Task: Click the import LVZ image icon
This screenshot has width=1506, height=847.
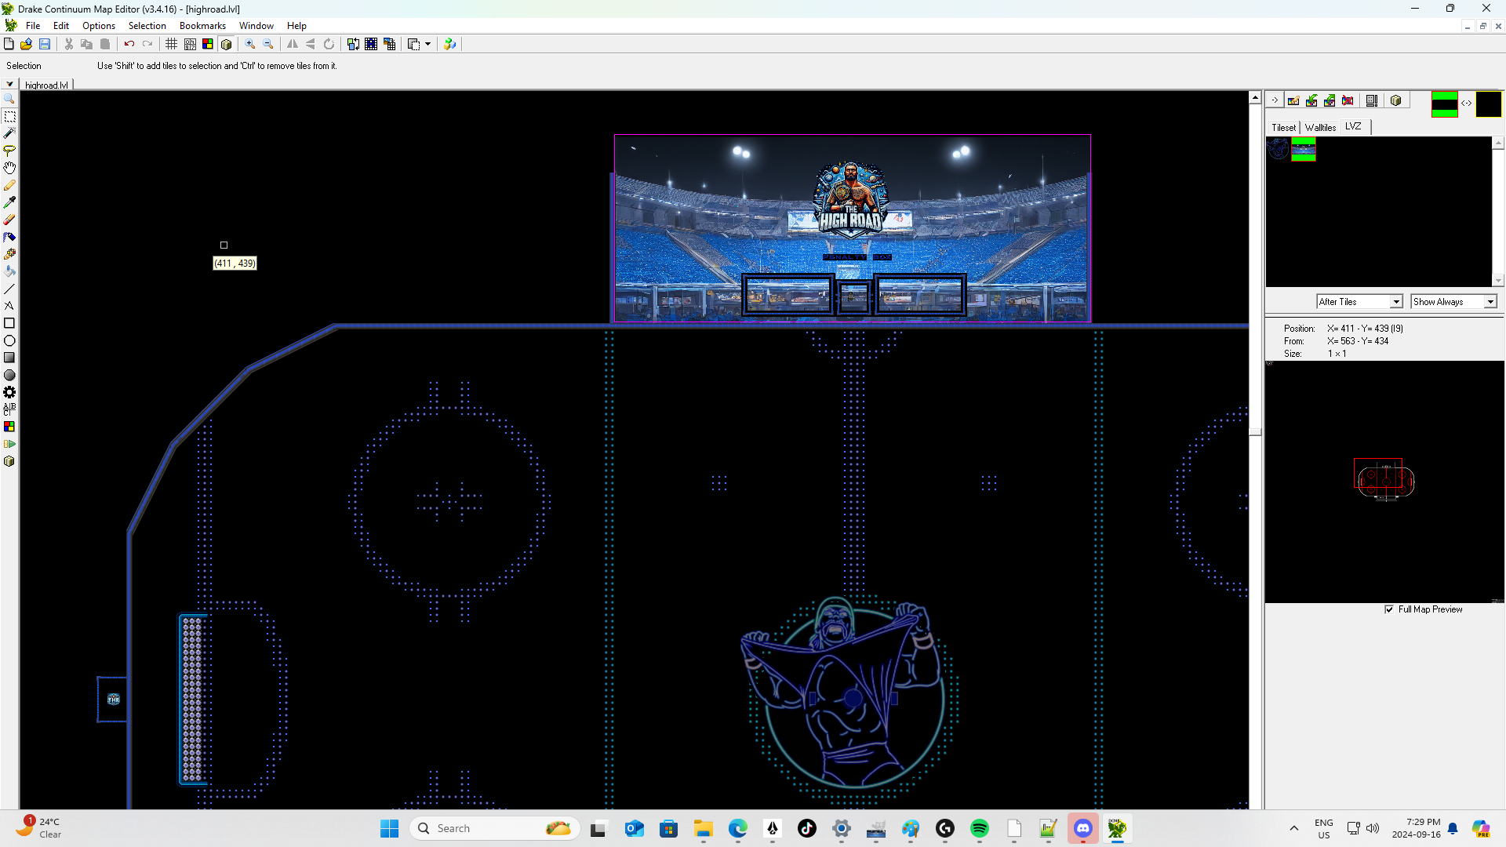Action: (1311, 100)
